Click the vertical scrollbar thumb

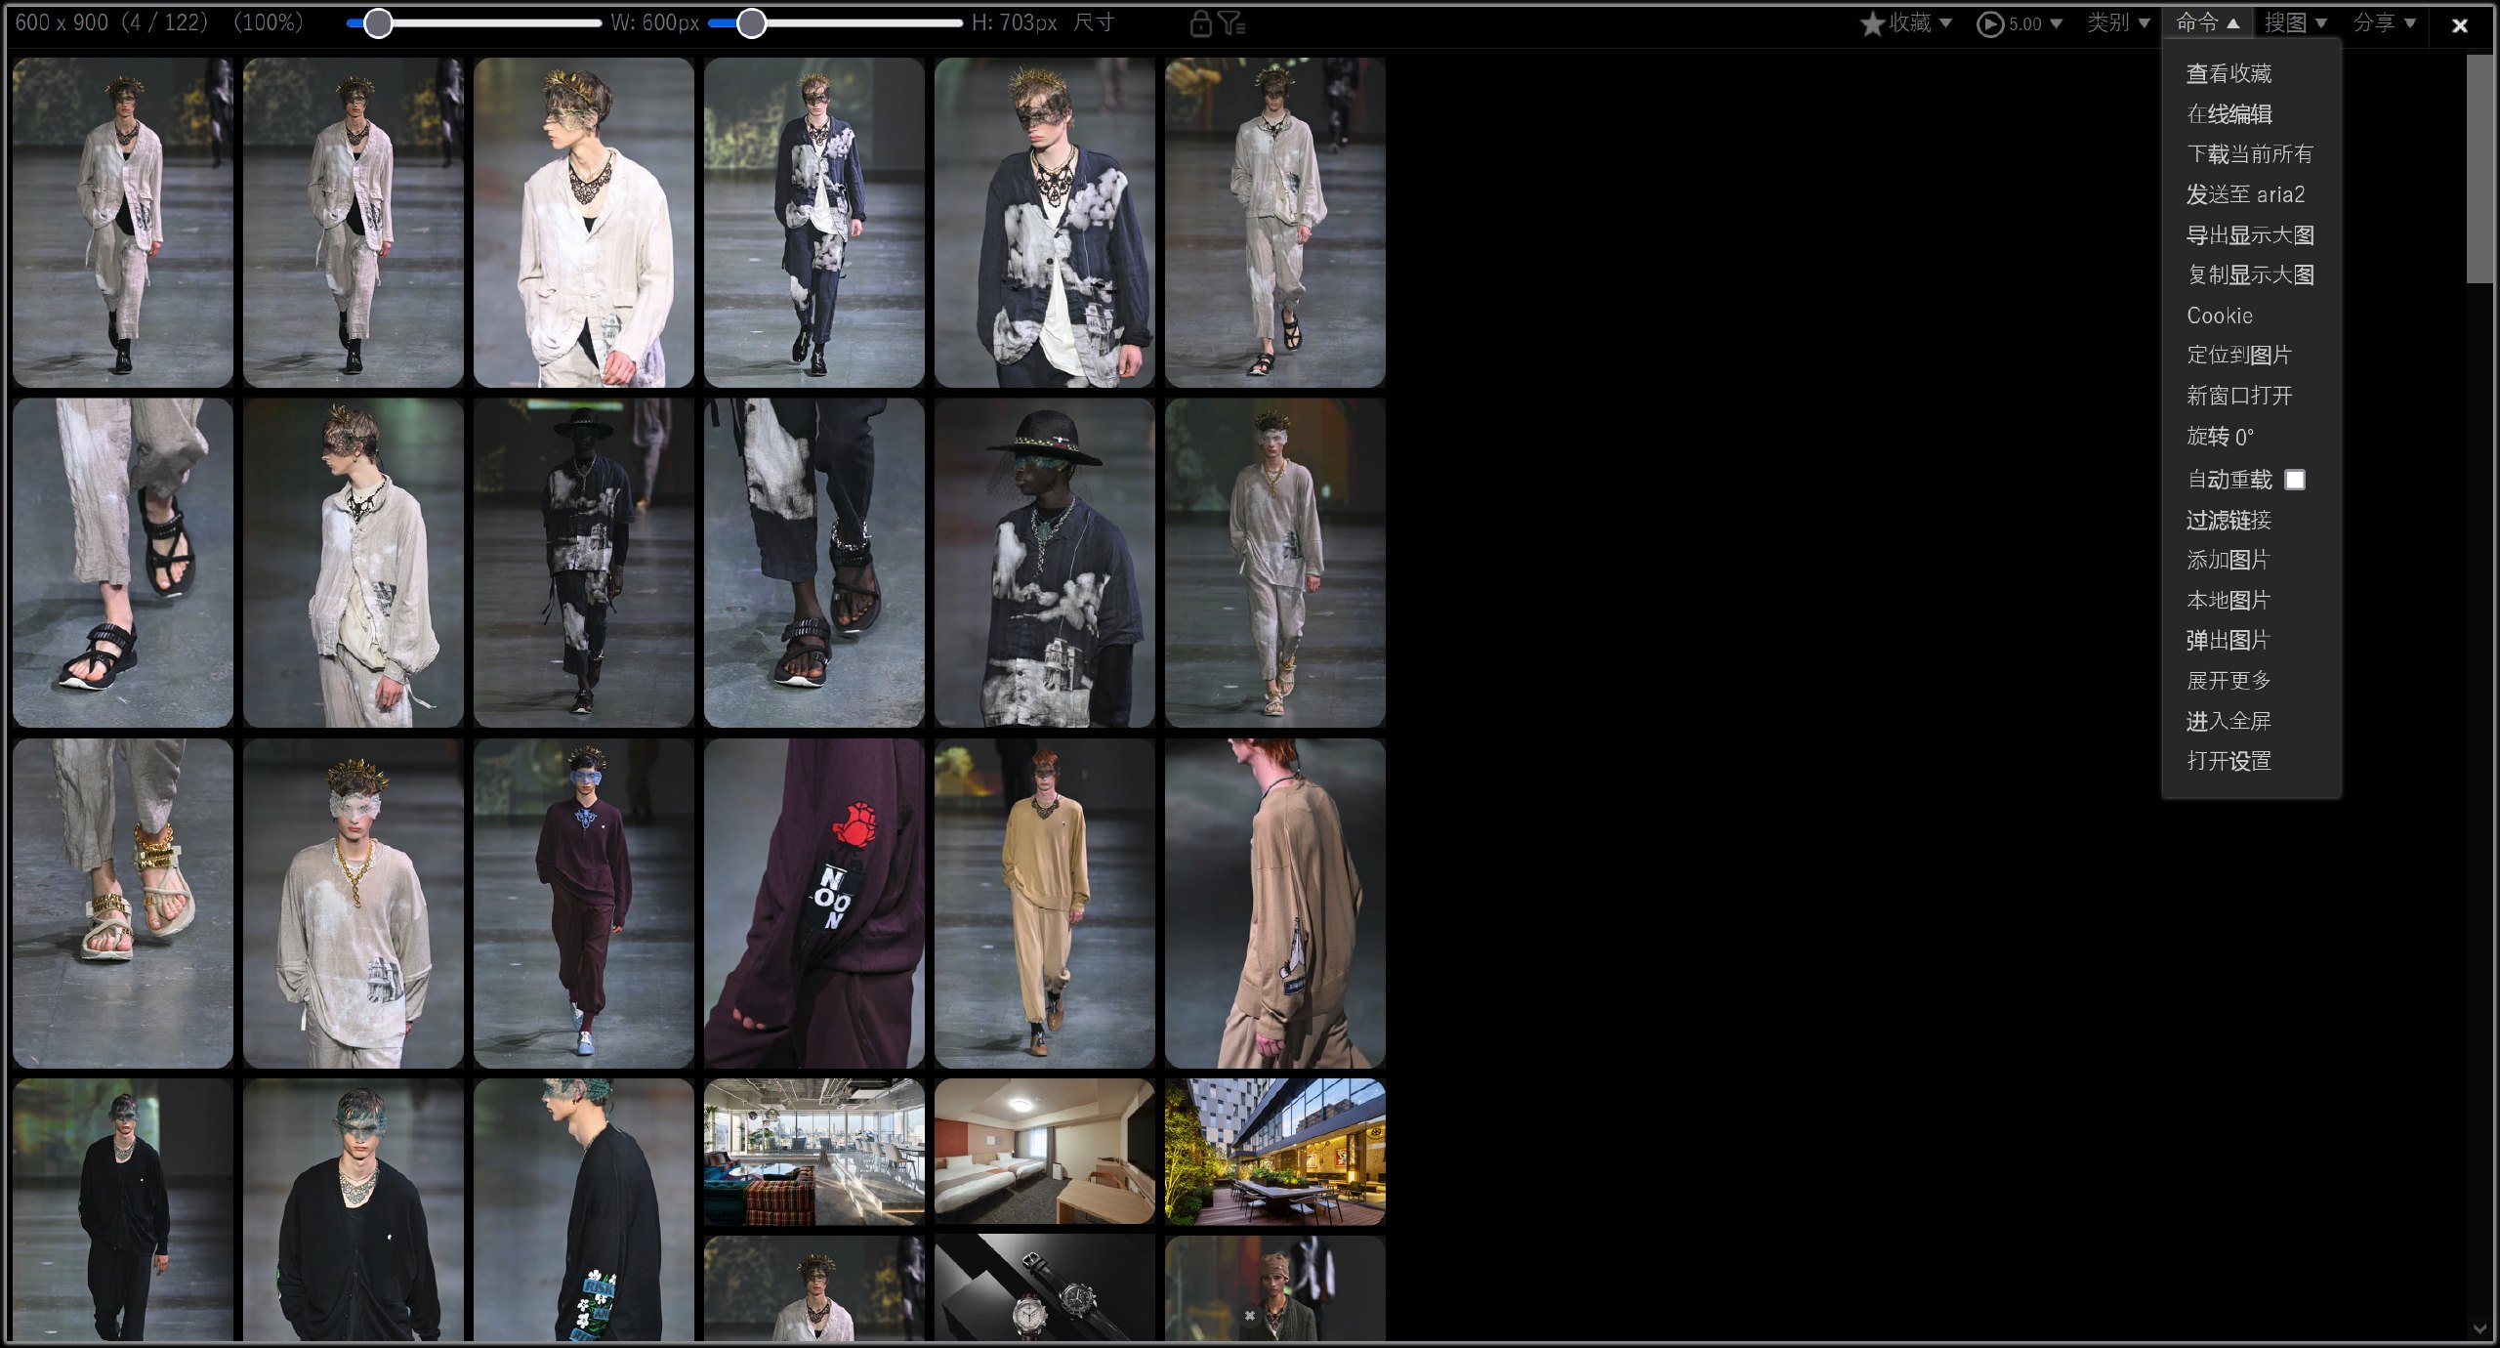(2479, 169)
